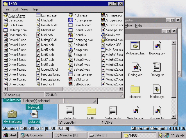Viewport: 186px width, 139px height.
Task: Click right arrow of 1400 horizontal scrollbar
Action: click(x=121, y=89)
